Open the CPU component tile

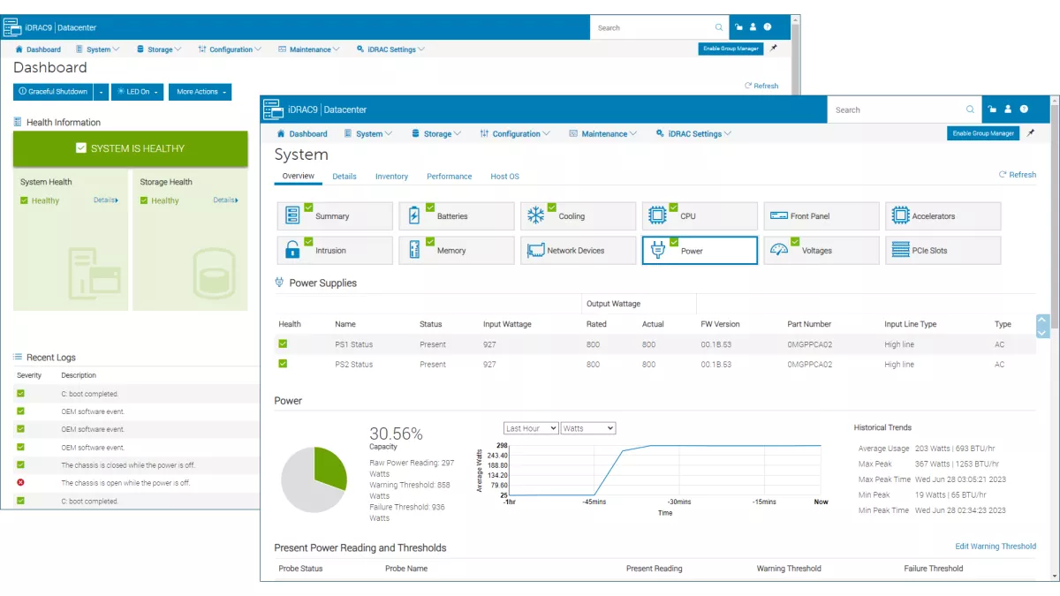pos(700,216)
